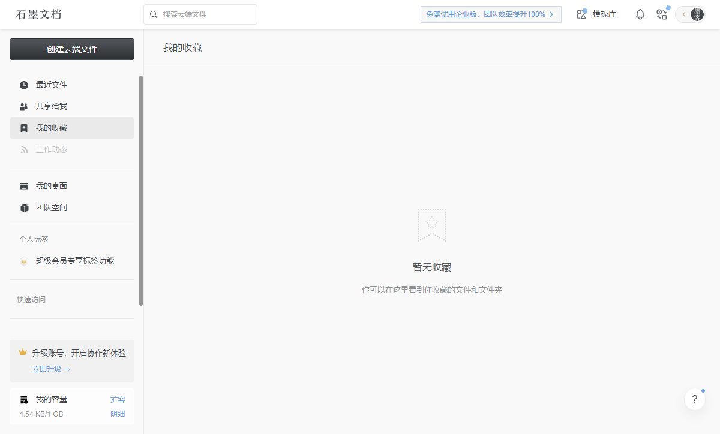
Task: Click the 我的收藏 page title
Action: (182, 47)
